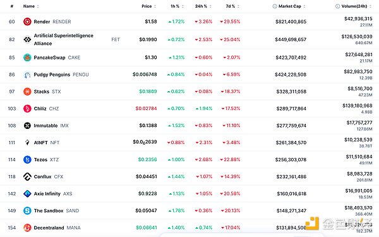The image size is (379, 237).
Task: Click the FET ticker symbol
Action: (x=116, y=39)
